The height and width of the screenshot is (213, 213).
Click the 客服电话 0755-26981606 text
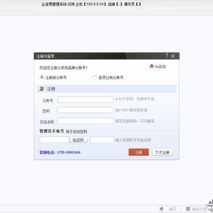click(x=60, y=153)
